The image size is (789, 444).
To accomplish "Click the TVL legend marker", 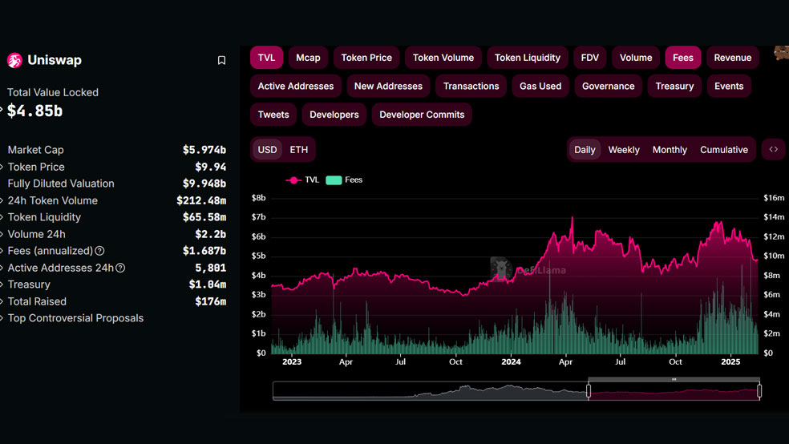I will tap(293, 180).
